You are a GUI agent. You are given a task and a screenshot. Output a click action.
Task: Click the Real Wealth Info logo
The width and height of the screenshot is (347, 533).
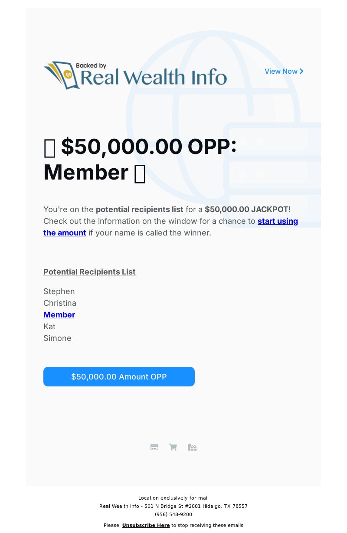135,75
